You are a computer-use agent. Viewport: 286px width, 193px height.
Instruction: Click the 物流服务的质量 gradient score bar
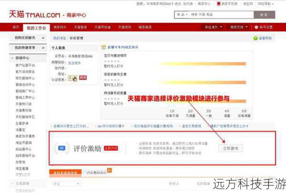click(x=203, y=101)
